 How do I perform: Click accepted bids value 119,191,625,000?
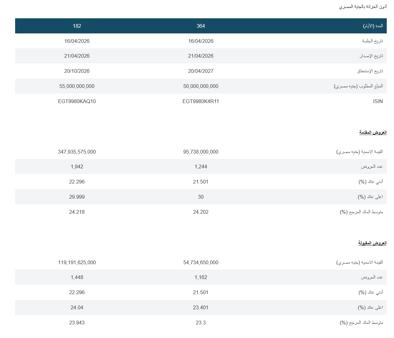point(77,262)
